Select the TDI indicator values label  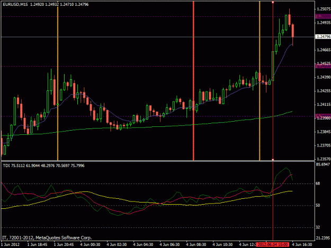[x=44, y=166]
